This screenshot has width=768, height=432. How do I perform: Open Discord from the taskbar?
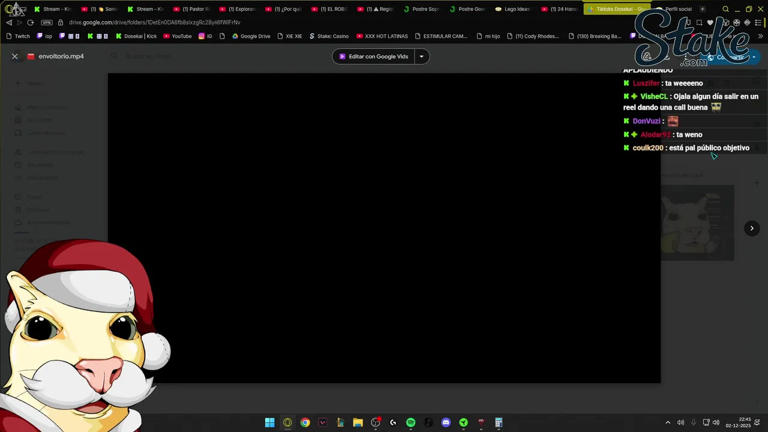[446, 422]
